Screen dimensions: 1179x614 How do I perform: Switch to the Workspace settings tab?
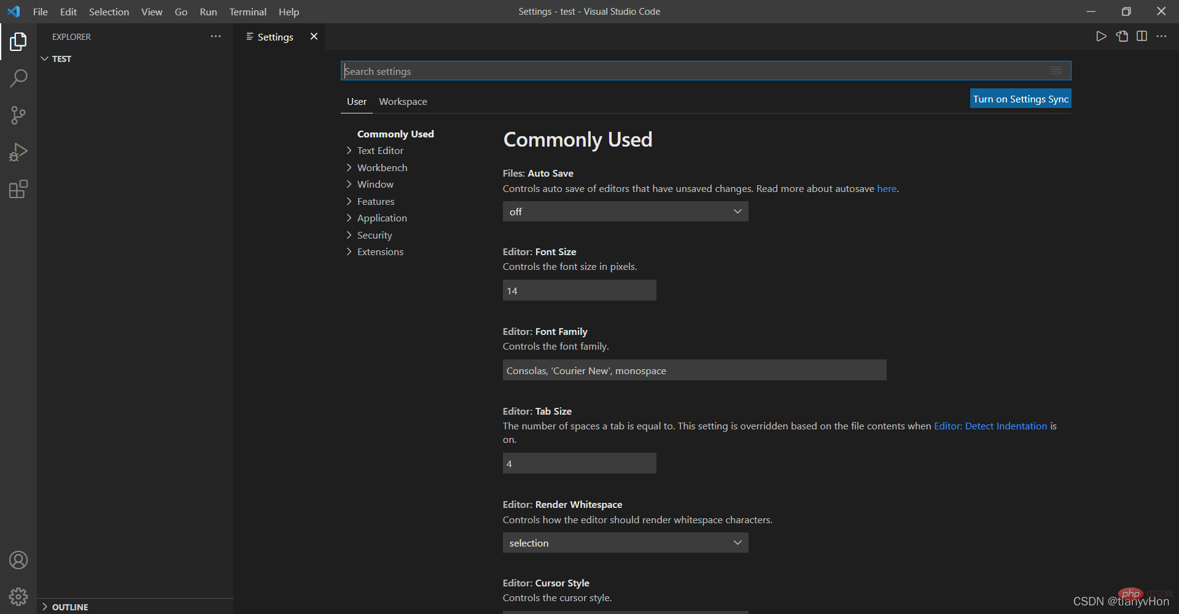click(403, 101)
